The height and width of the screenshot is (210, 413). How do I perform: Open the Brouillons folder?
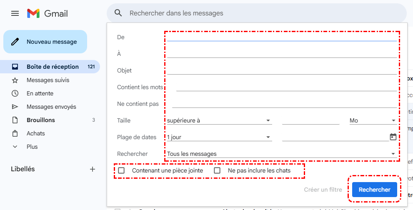tap(41, 120)
